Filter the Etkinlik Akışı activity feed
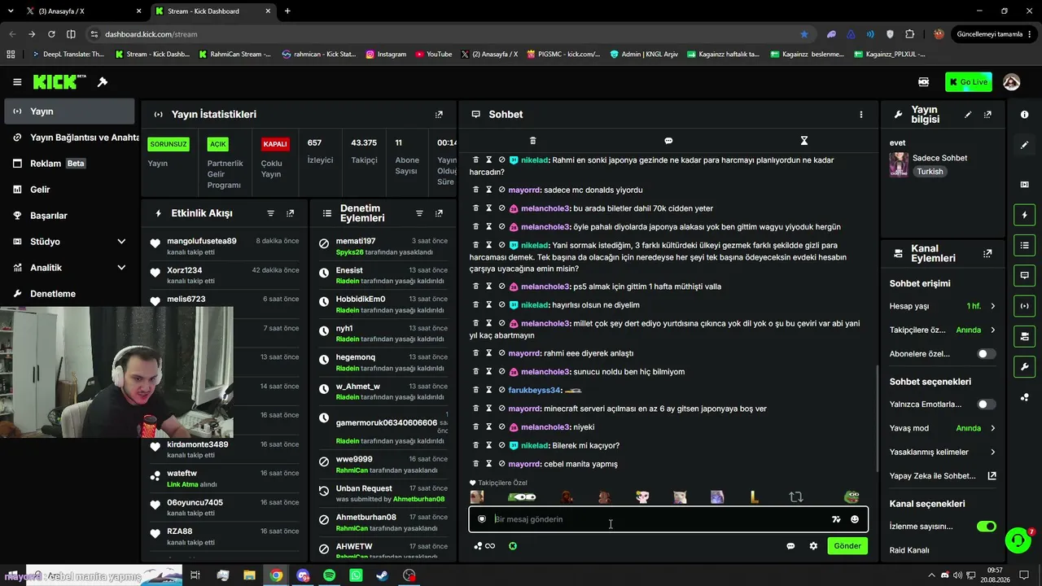The height and width of the screenshot is (586, 1042). point(271,213)
